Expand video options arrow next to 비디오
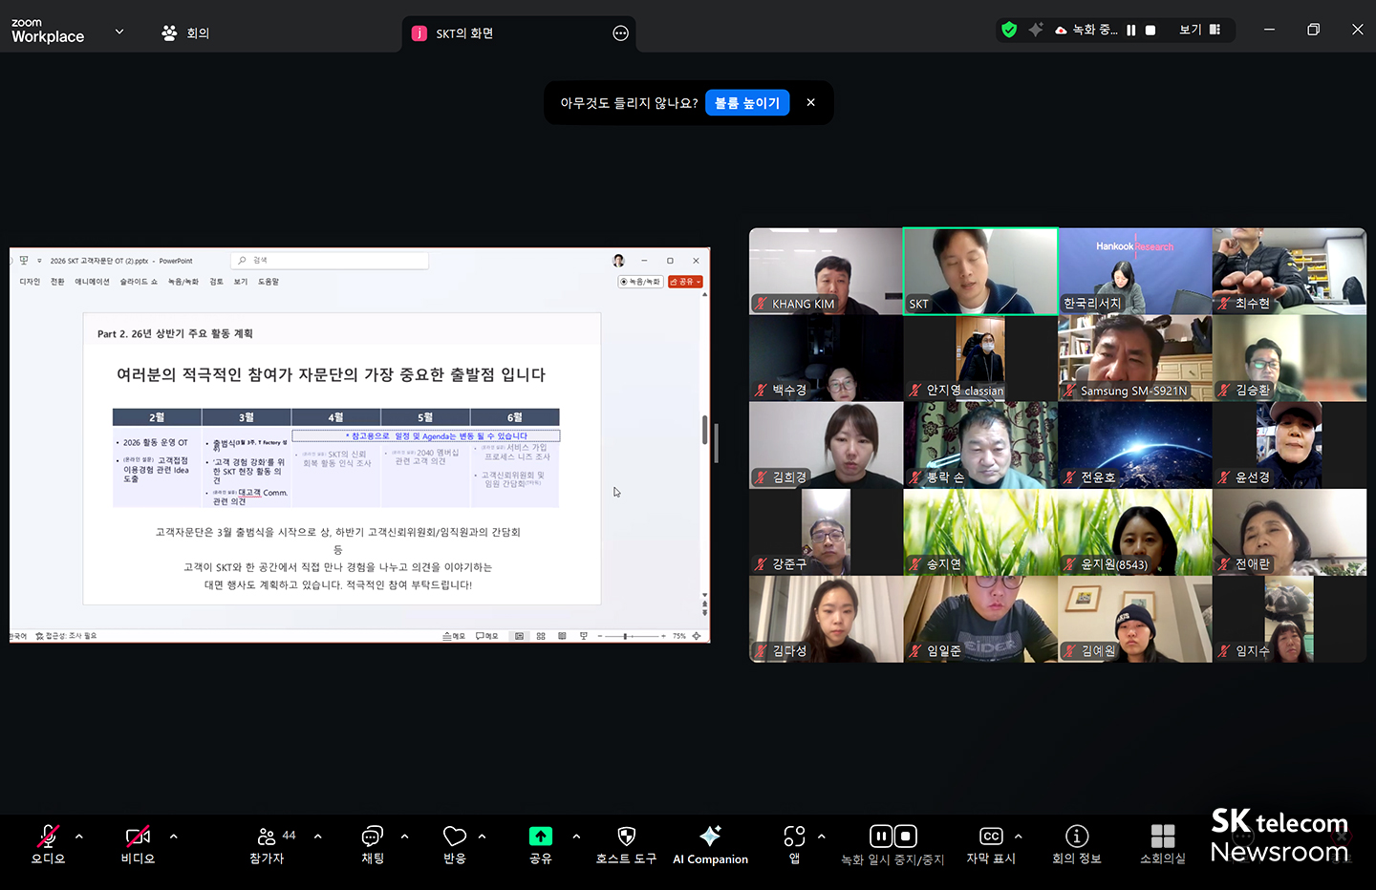 click(173, 837)
